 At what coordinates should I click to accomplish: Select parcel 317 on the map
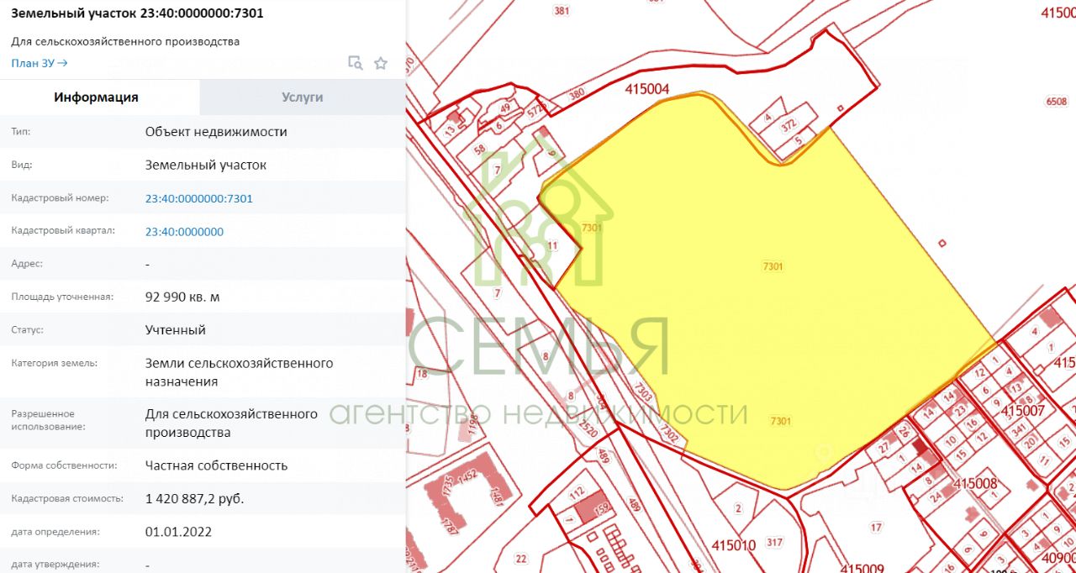click(774, 543)
